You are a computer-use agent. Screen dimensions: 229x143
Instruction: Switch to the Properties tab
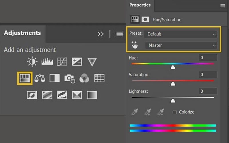click(140, 5)
